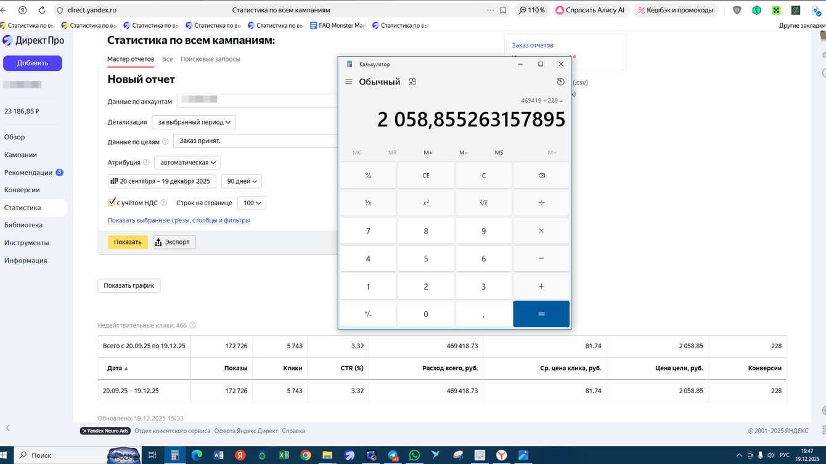Click the yellow 'Показать' button
Viewport: 826px width, 464px height.
[128, 242]
